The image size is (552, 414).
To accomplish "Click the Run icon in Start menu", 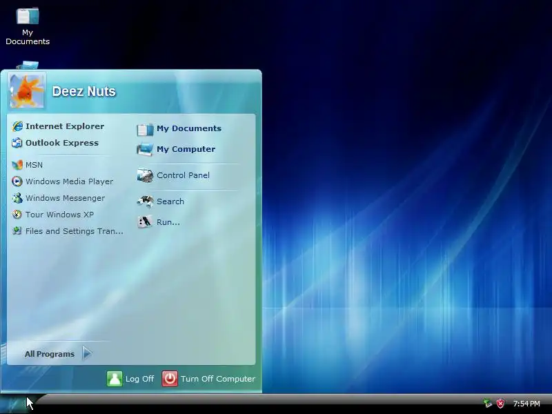I will [x=145, y=221].
